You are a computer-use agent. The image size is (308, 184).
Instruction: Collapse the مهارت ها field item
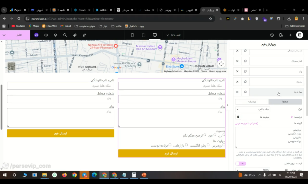[x=276, y=92]
